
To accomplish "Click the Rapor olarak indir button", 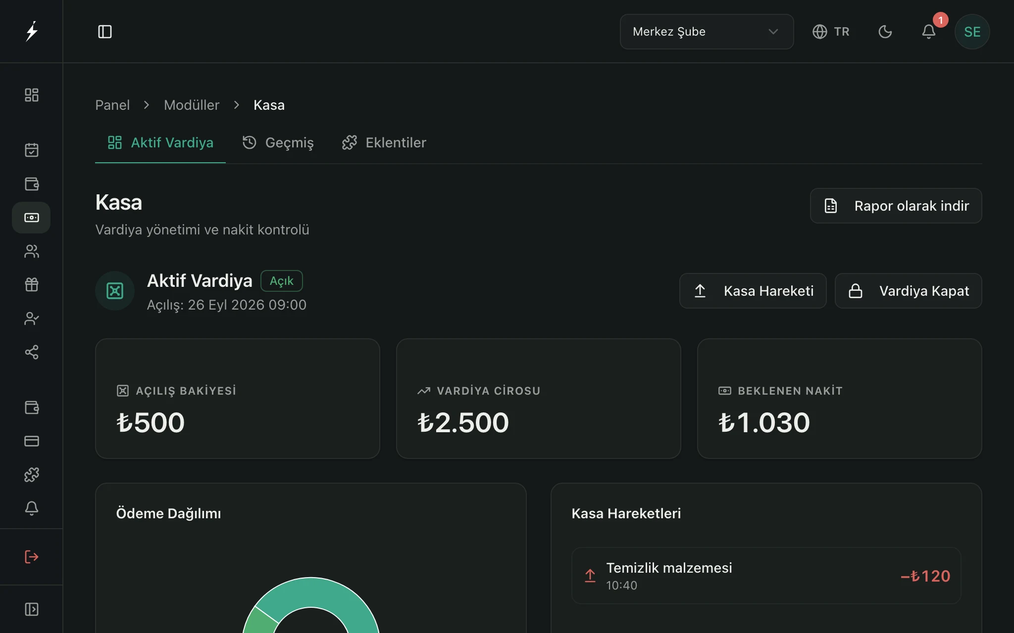I will [x=896, y=206].
